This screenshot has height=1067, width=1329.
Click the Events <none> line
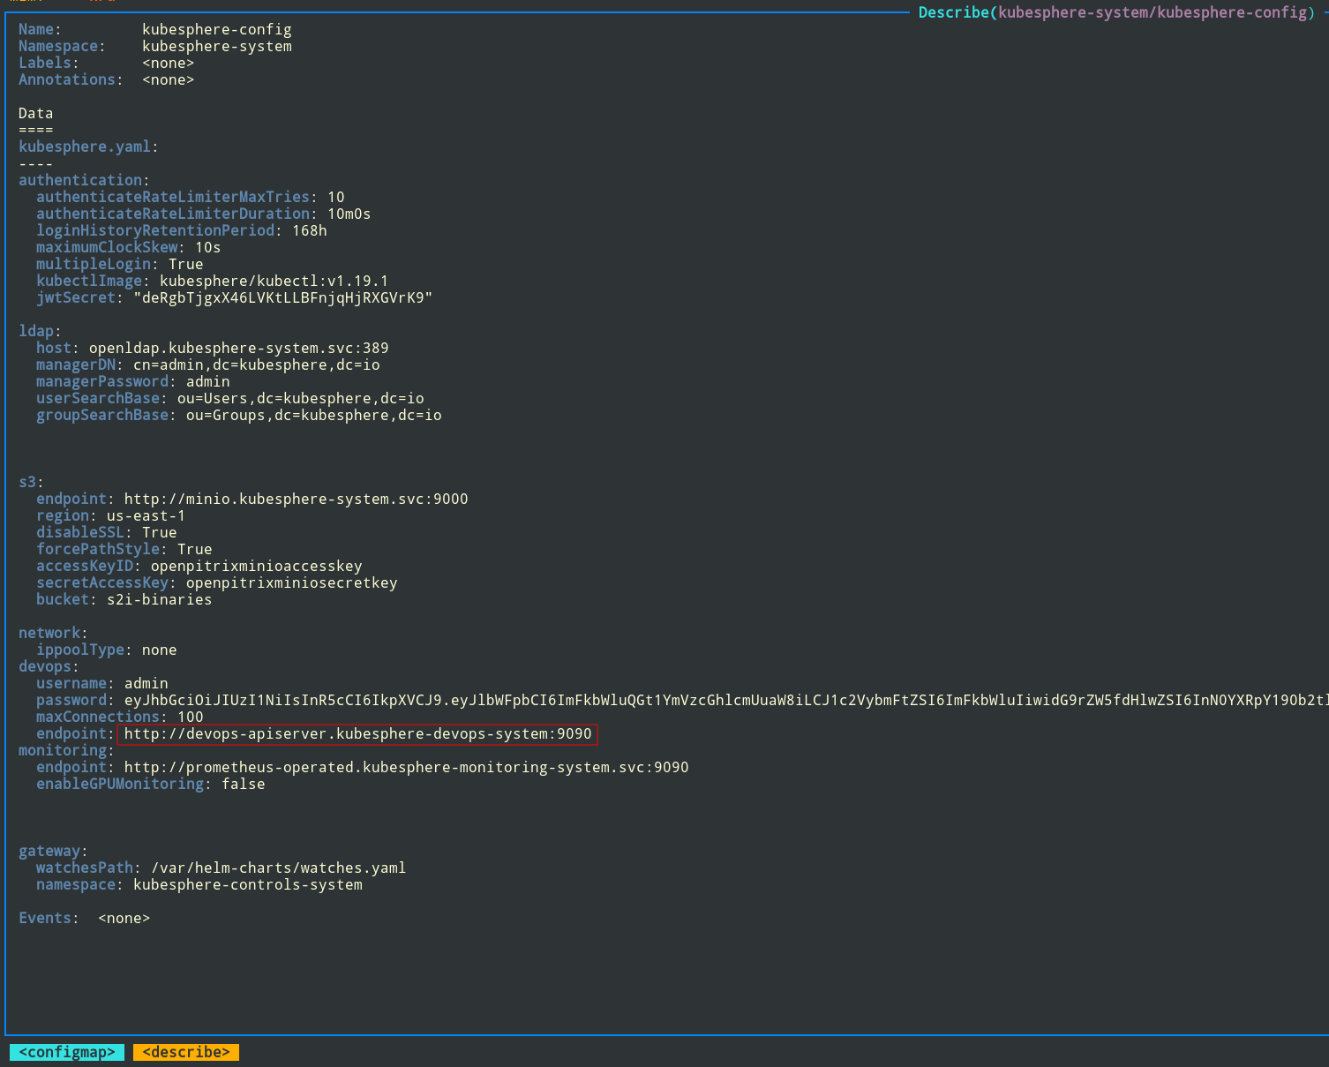(x=84, y=918)
